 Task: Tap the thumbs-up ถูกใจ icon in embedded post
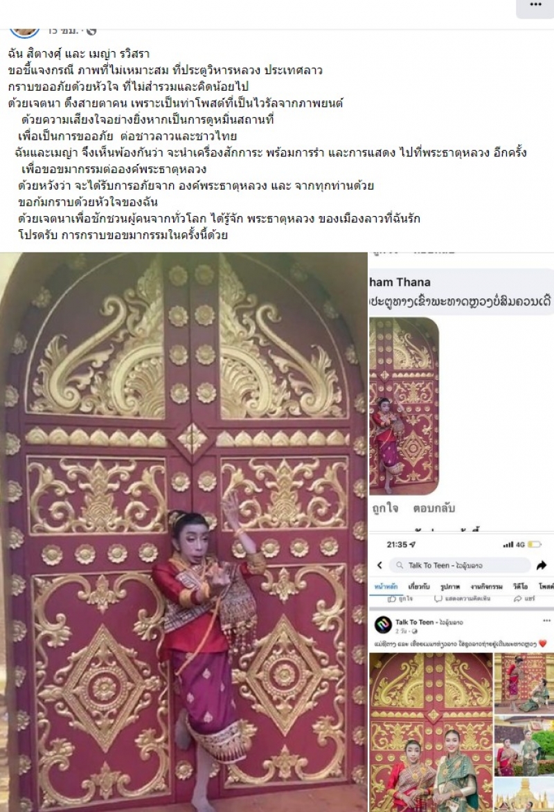point(392,599)
